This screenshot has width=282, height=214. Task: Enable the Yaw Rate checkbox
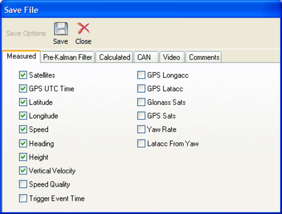[141, 129]
